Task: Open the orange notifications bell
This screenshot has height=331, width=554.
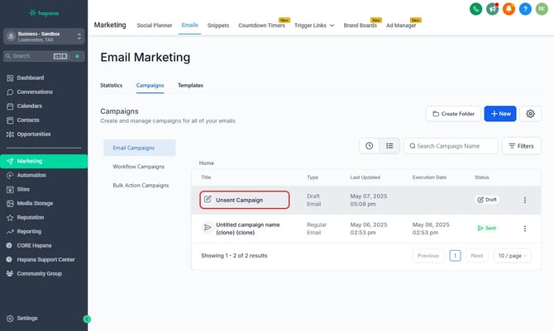Action: point(510,9)
